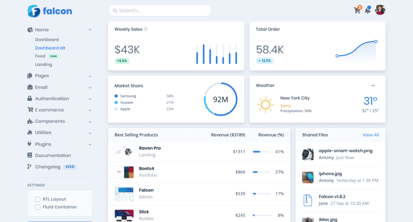This screenshot has height=222, width=413.
Task: Click the Huawei light blue legend dot
Action: coord(116,102)
